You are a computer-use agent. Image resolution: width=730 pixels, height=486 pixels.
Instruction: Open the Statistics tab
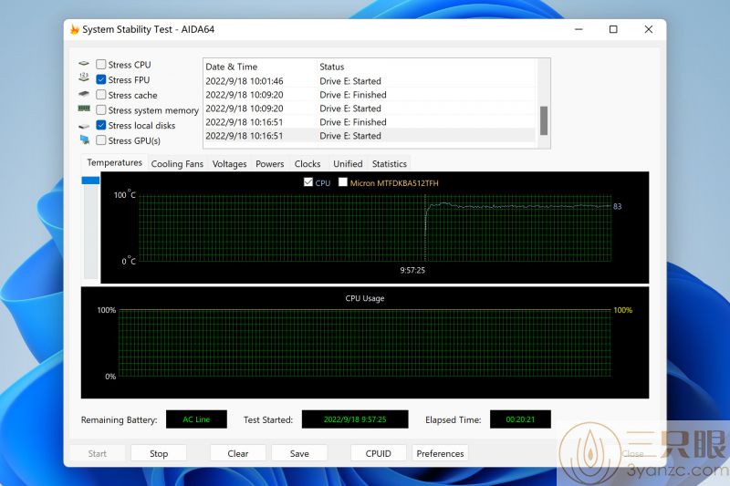(x=390, y=164)
